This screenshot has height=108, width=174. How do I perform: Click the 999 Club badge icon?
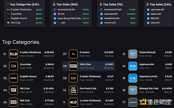pyautogui.click(x=13, y=102)
